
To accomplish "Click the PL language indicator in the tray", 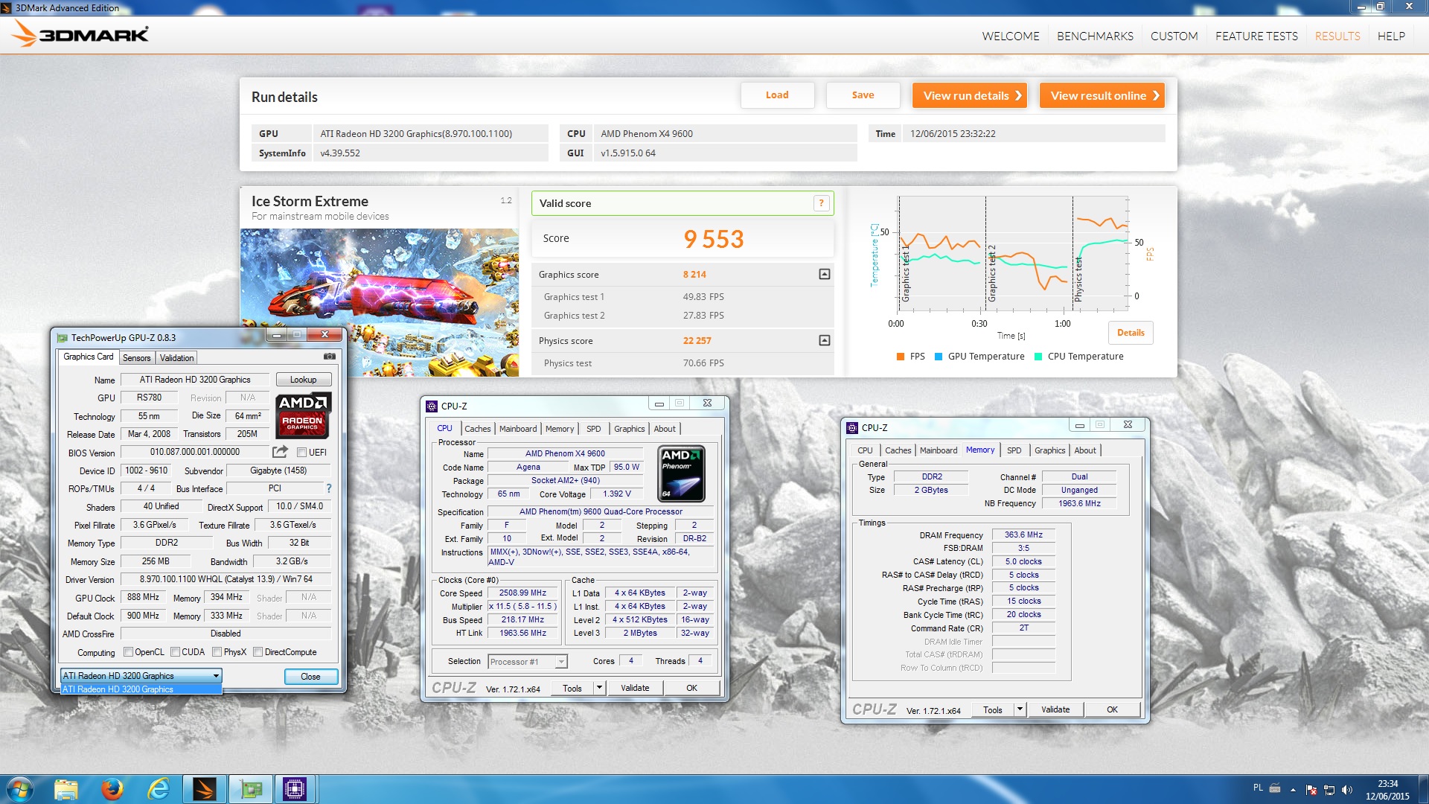I will tap(1258, 788).
